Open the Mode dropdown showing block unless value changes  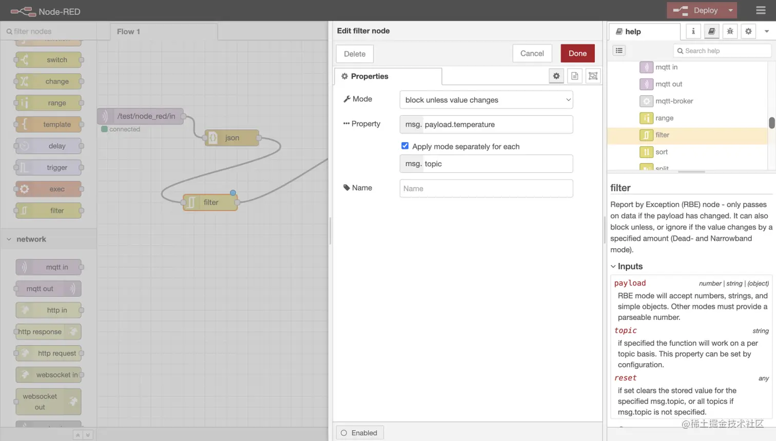pos(486,99)
